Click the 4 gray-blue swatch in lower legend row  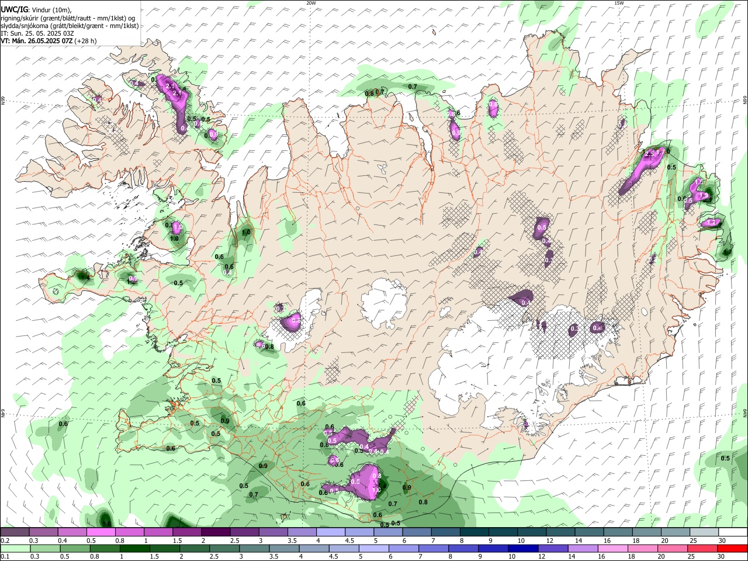[x=314, y=548]
